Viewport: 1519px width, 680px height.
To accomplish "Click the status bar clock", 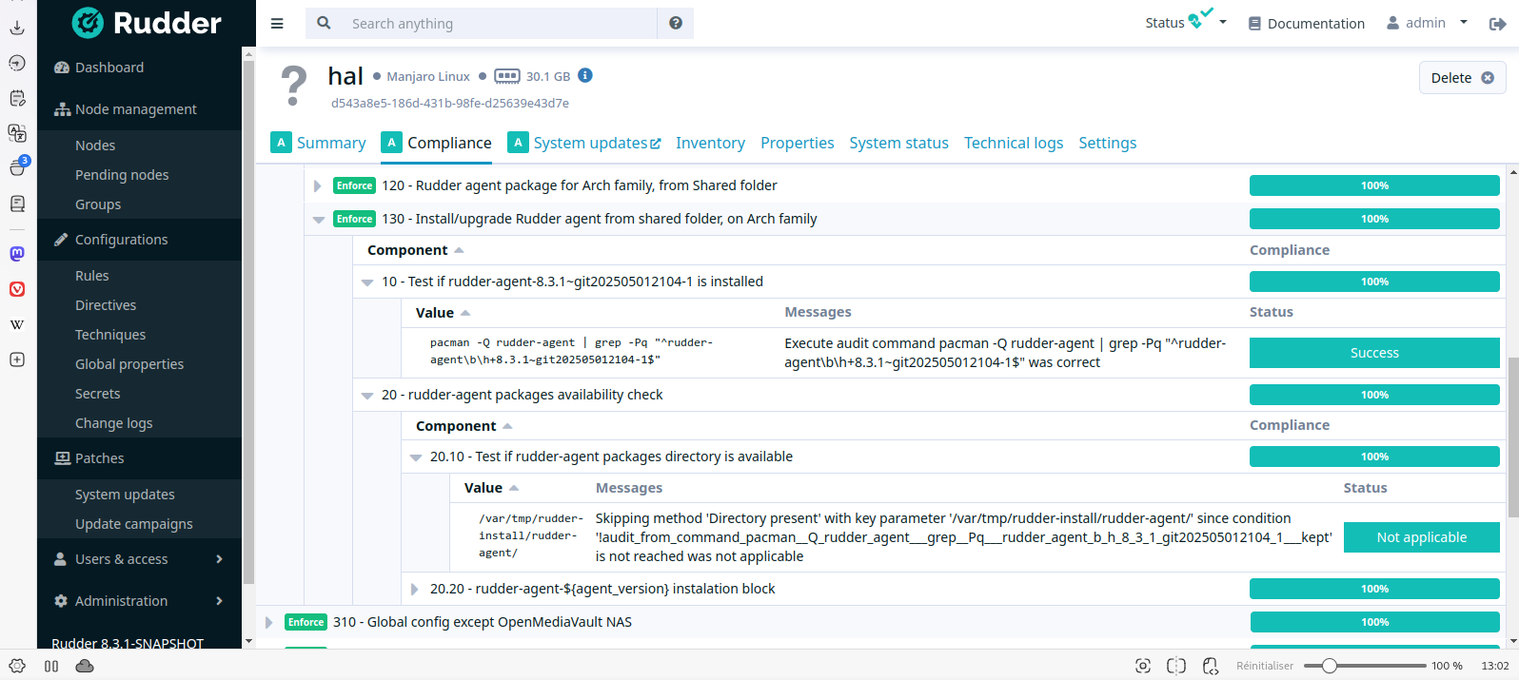I will [x=1495, y=666].
